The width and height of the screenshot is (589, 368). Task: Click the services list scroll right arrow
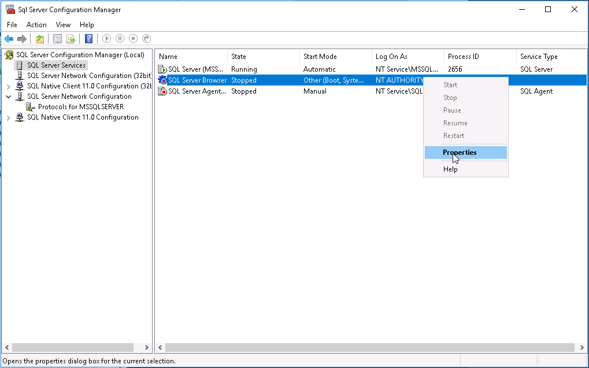582,347
